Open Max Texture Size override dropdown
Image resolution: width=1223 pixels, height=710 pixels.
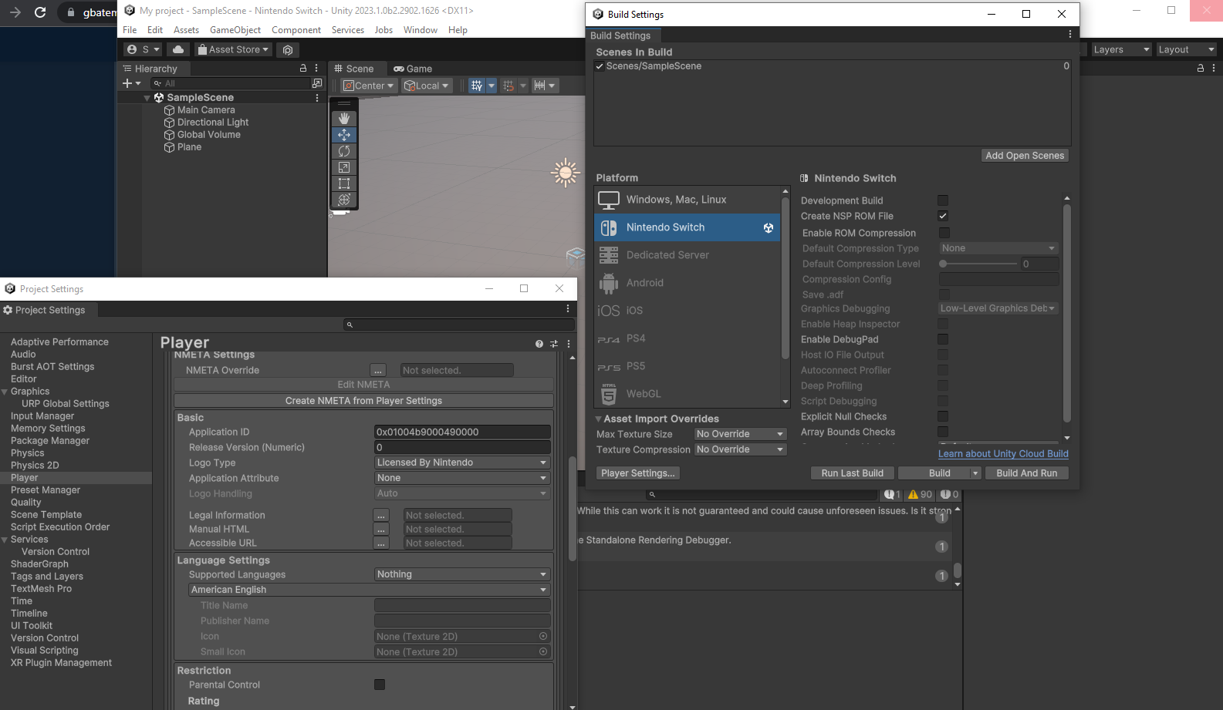(x=740, y=434)
